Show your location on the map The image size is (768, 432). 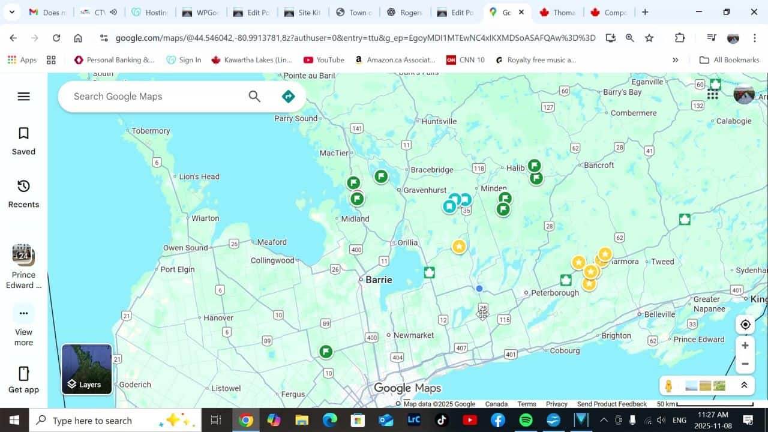coord(745,325)
